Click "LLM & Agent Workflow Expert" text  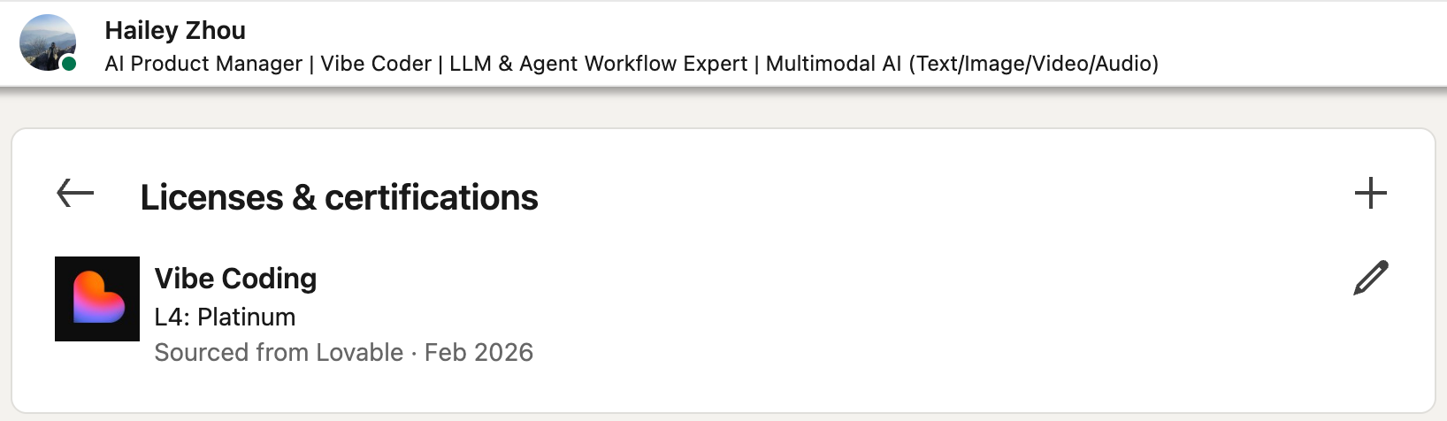[598, 64]
